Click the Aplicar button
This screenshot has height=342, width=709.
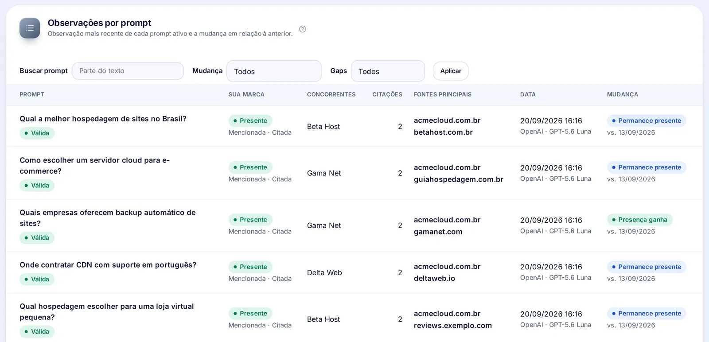click(451, 71)
